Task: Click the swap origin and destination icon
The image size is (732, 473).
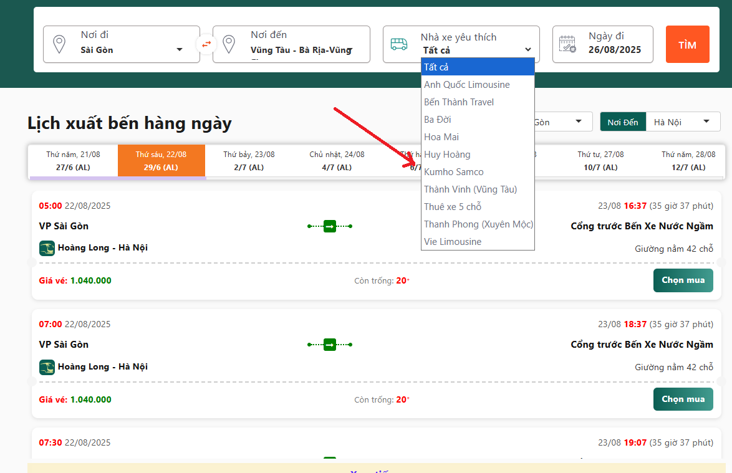Action: click(206, 44)
